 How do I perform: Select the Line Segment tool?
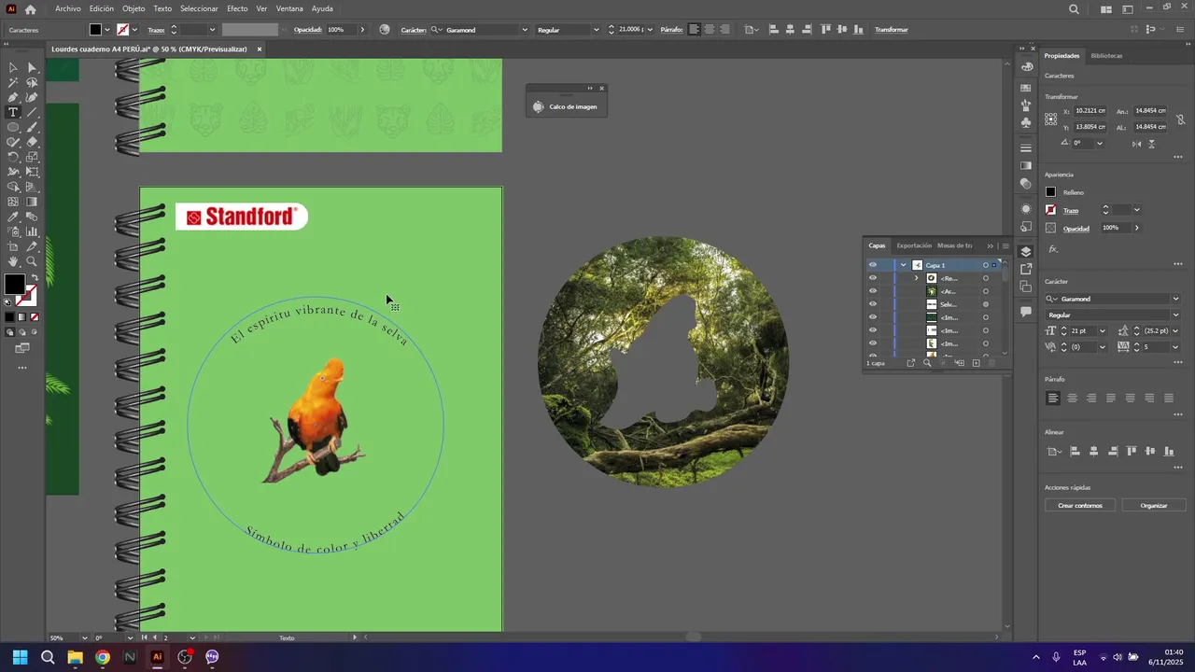(32, 112)
